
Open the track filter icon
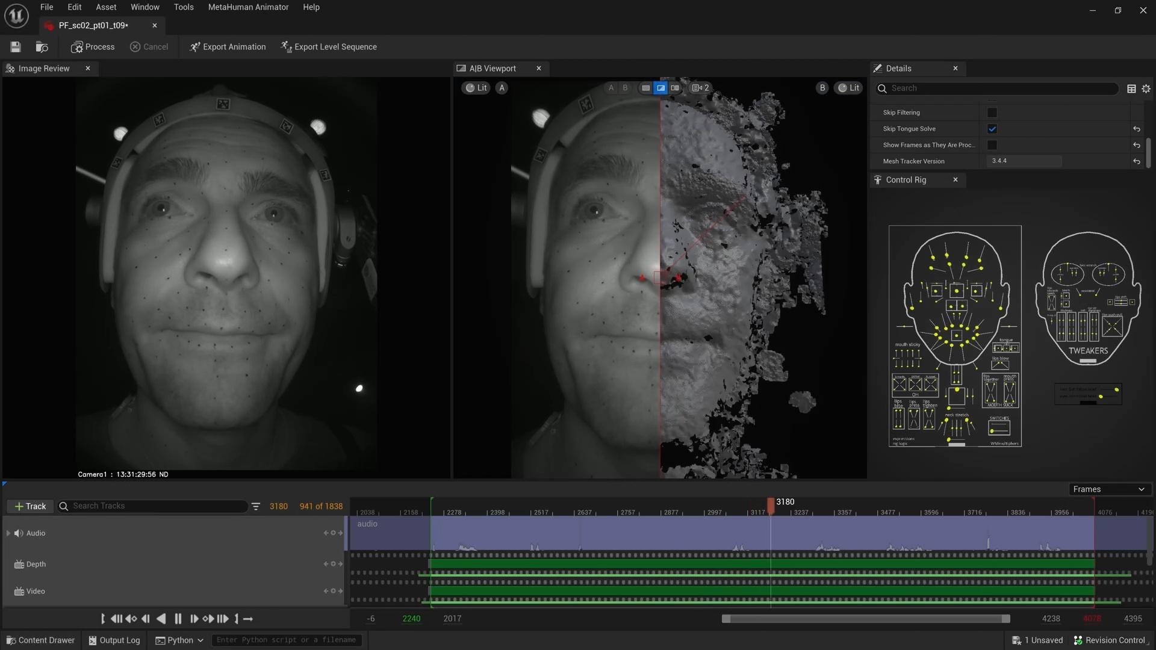point(256,507)
